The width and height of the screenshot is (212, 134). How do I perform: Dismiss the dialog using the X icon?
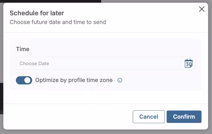202,9
